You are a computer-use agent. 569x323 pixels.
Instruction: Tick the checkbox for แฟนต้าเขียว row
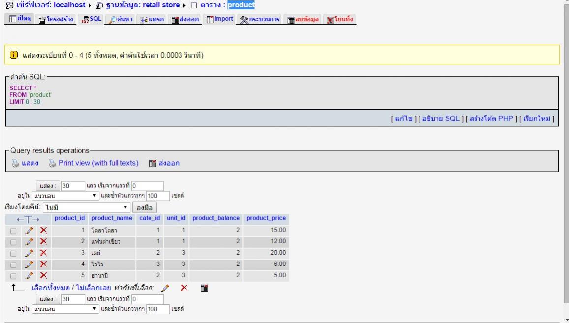coord(13,242)
